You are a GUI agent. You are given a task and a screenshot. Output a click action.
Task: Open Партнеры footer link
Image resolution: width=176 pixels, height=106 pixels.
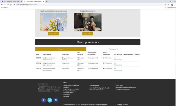click(67, 95)
